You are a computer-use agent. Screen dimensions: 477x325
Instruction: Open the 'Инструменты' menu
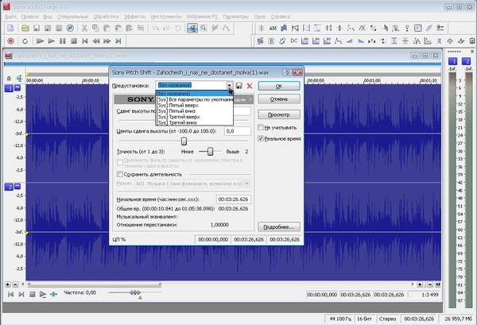coord(166,17)
